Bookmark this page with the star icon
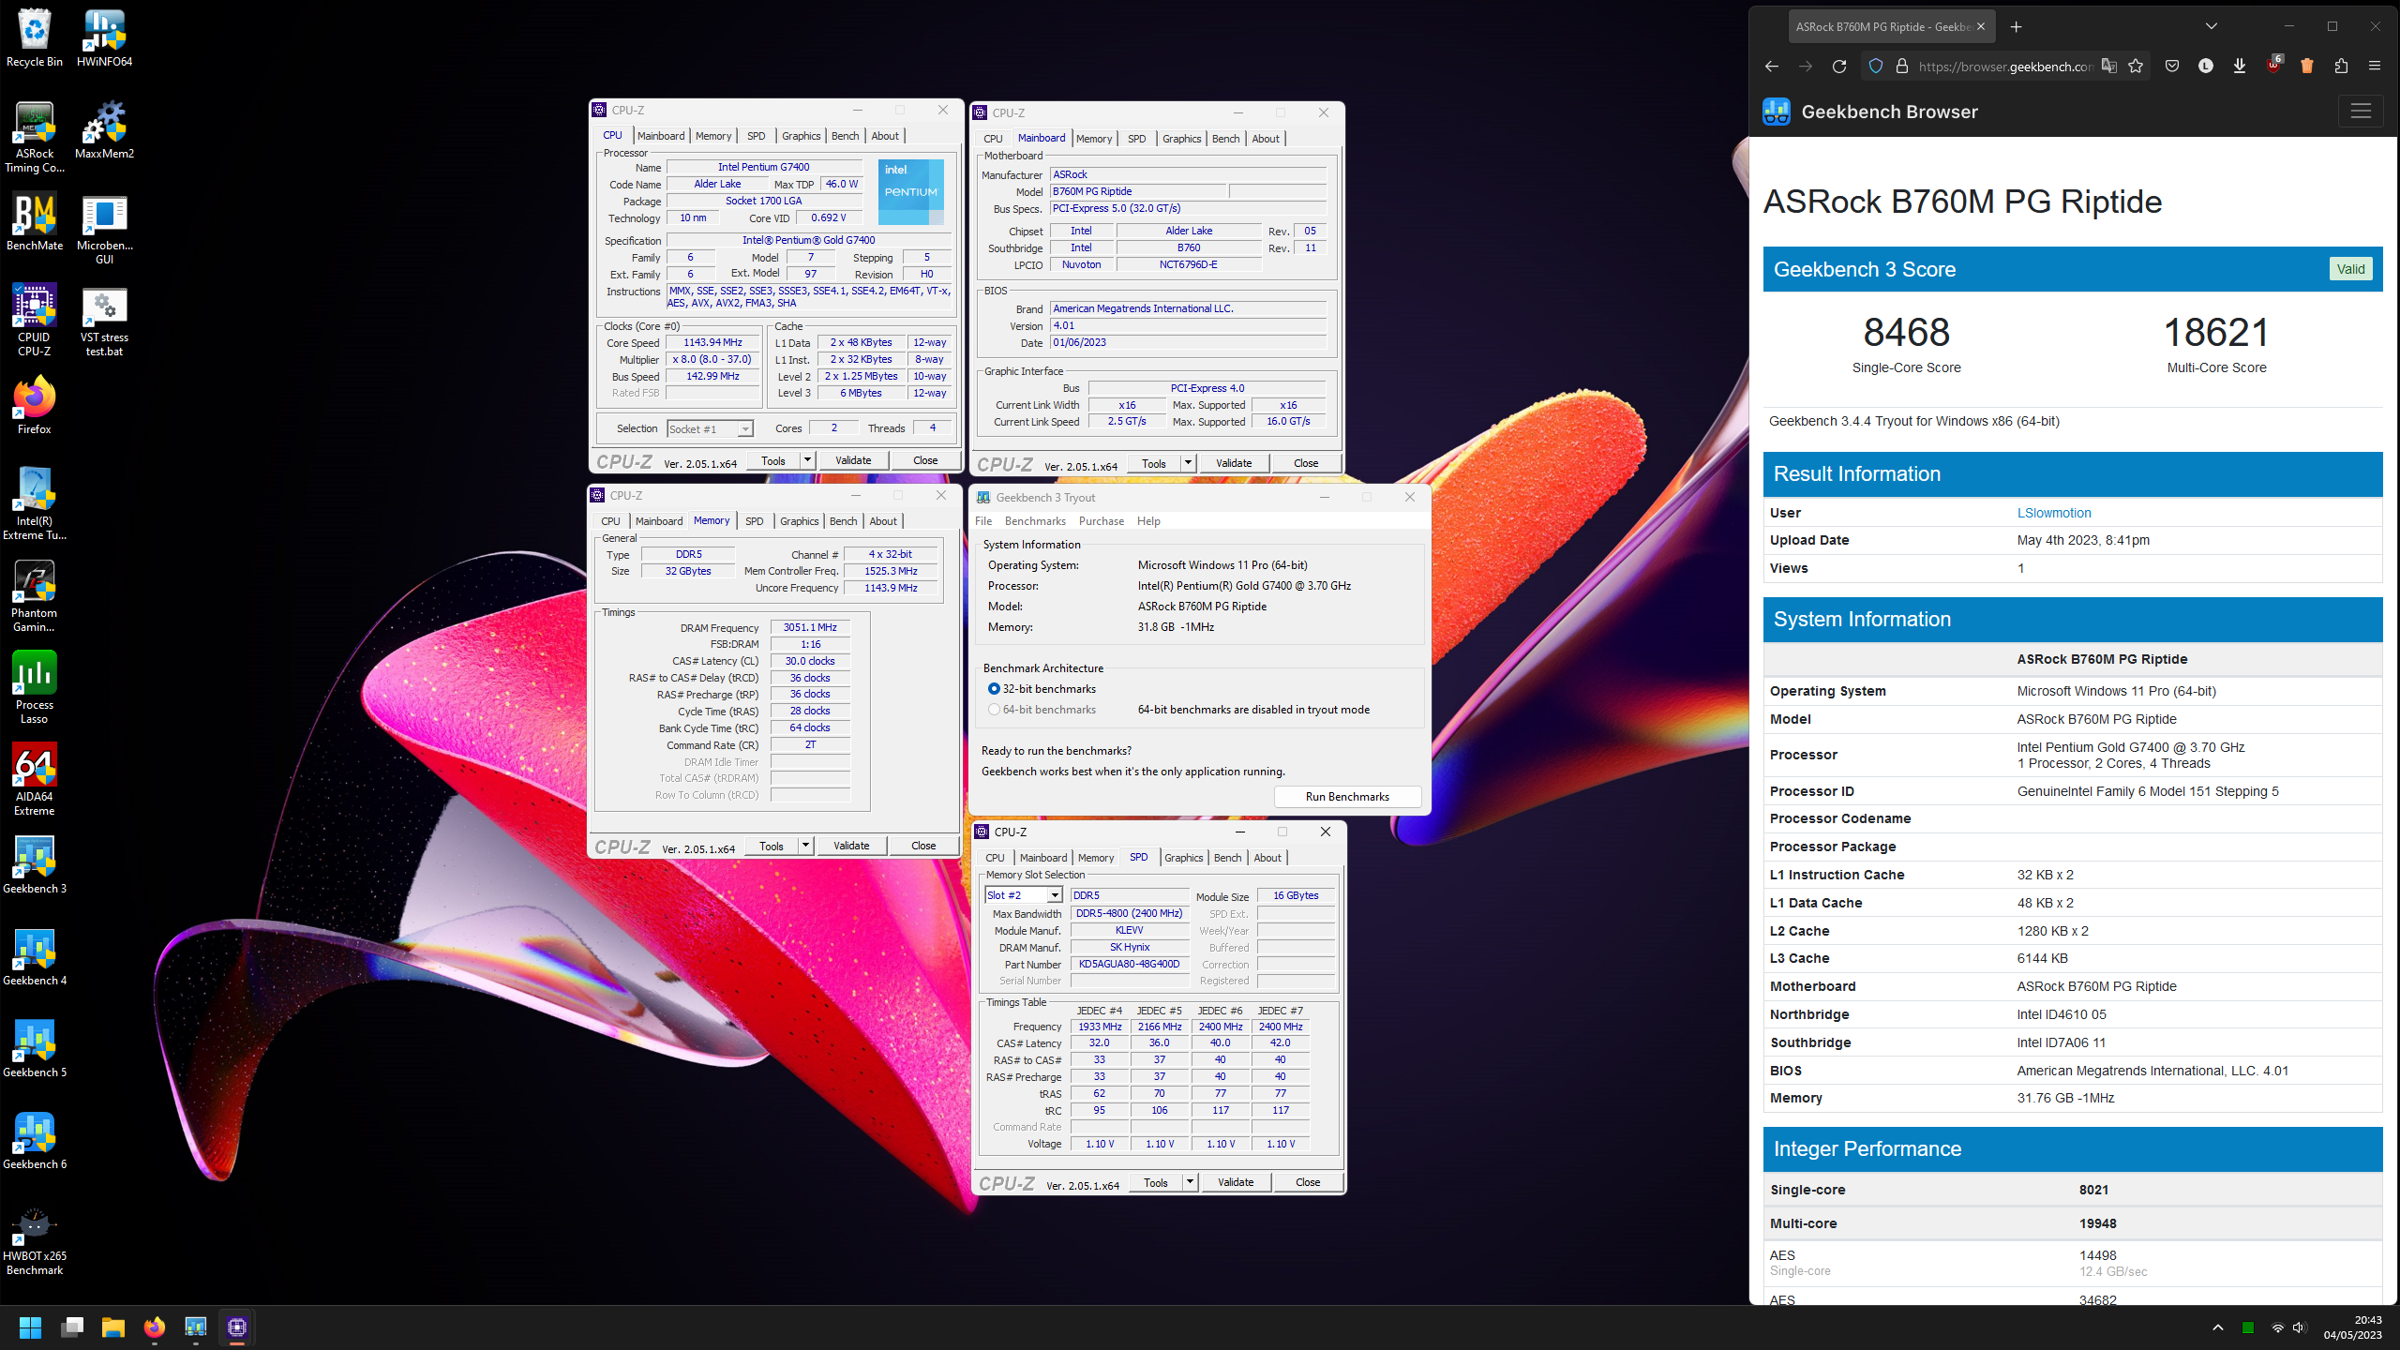Screen dimensions: 2400x1350 (2136, 67)
